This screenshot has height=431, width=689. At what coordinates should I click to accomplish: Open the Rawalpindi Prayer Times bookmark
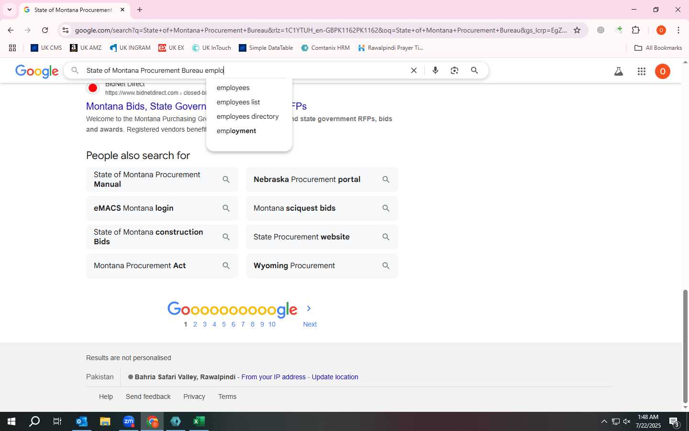pos(390,48)
